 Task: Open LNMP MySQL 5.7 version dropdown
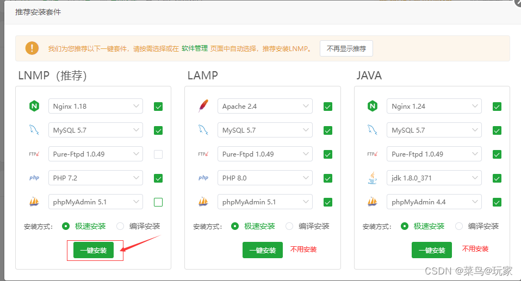(x=96, y=130)
